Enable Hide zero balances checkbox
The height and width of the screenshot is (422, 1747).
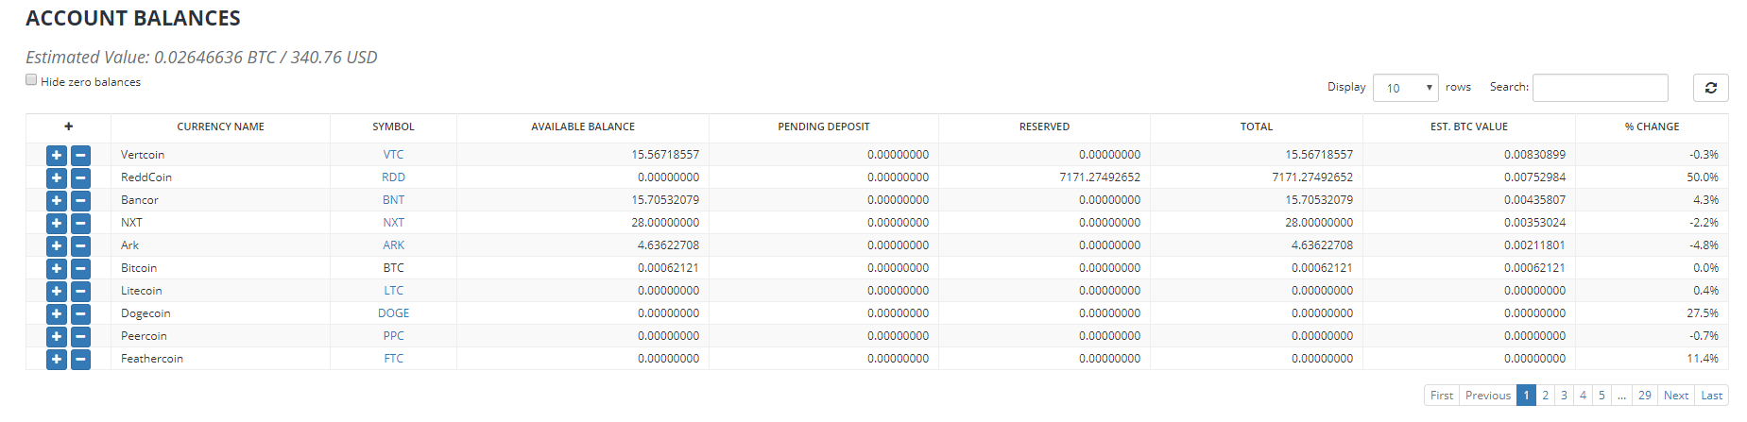click(31, 80)
